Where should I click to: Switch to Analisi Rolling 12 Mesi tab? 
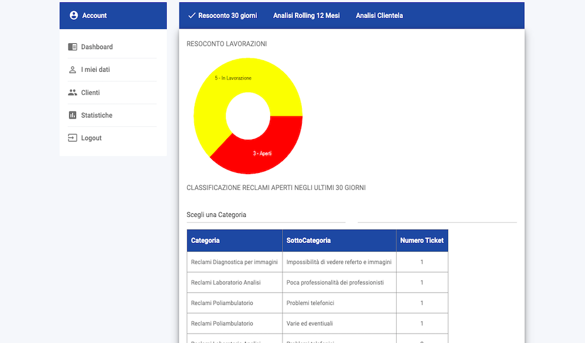point(306,16)
